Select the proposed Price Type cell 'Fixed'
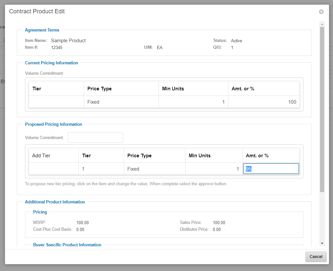333x271 pixels. (154, 169)
